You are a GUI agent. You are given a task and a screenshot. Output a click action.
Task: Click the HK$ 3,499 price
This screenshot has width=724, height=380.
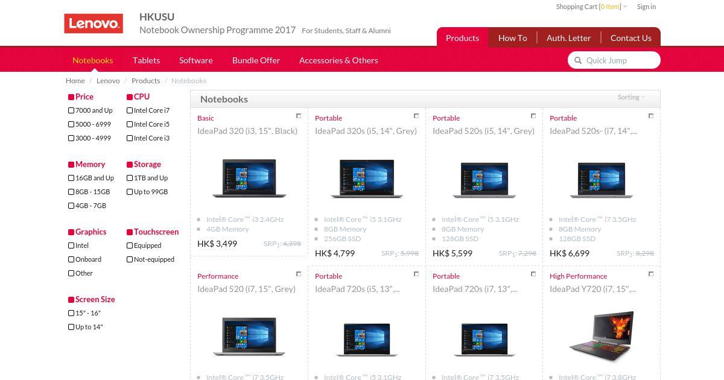(x=217, y=244)
